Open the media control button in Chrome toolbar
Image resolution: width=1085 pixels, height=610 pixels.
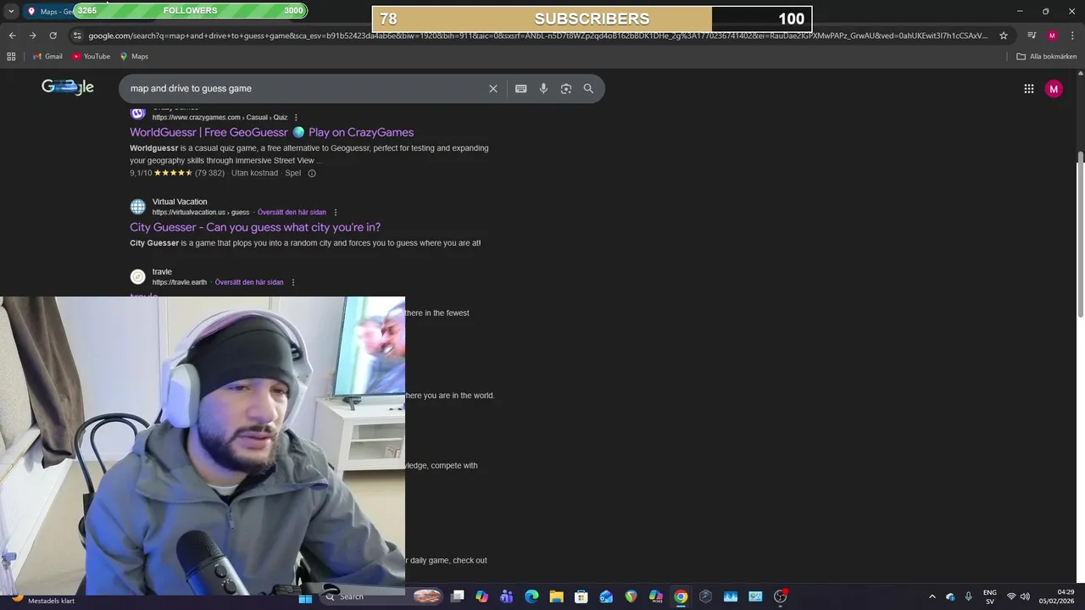pyautogui.click(x=1032, y=36)
